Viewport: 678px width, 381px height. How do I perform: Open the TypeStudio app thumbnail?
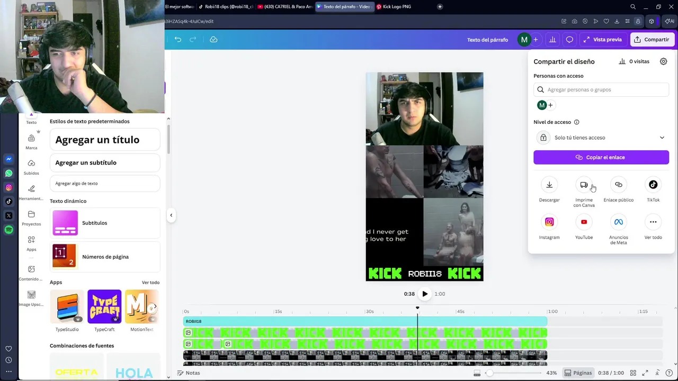click(67, 306)
